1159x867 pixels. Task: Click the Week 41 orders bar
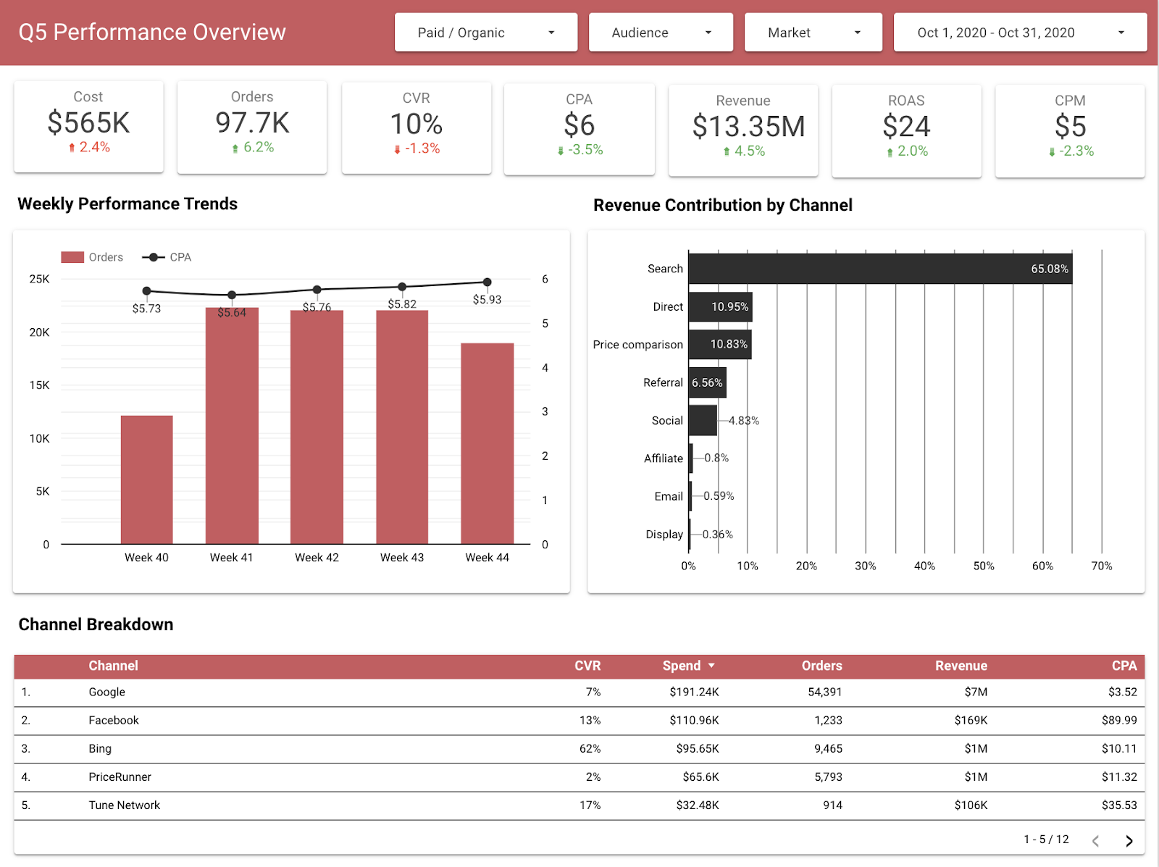coord(232,426)
